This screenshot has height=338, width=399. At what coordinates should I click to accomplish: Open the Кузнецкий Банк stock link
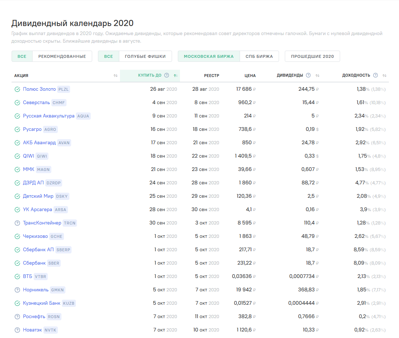coord(42,303)
